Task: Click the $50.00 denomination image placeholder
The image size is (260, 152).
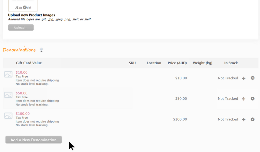Action: (8, 95)
